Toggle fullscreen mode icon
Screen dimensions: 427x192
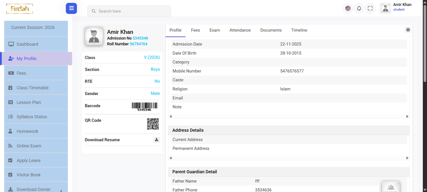370,9
